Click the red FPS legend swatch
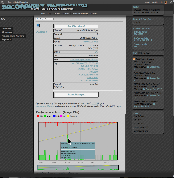 coord(38,116)
